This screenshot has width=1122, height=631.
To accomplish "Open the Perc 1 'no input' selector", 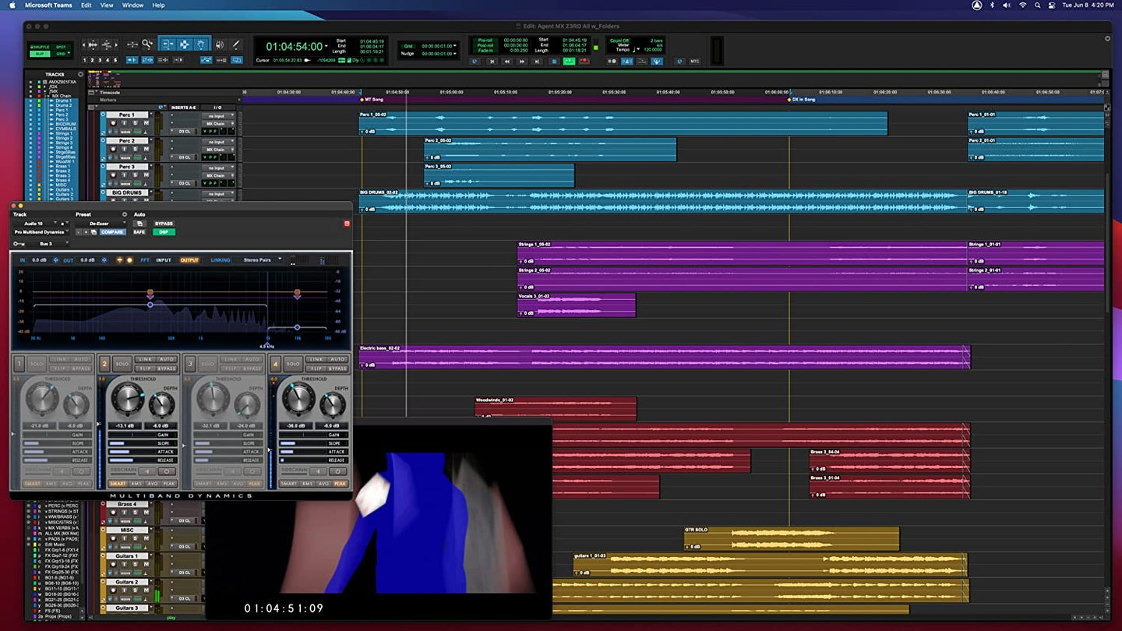I will [218, 116].
